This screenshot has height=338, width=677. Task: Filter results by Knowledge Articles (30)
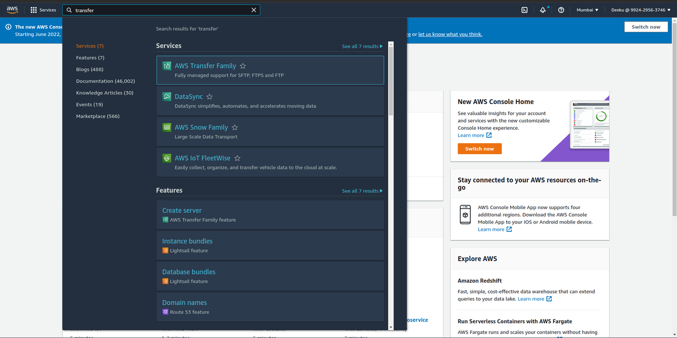click(x=105, y=92)
